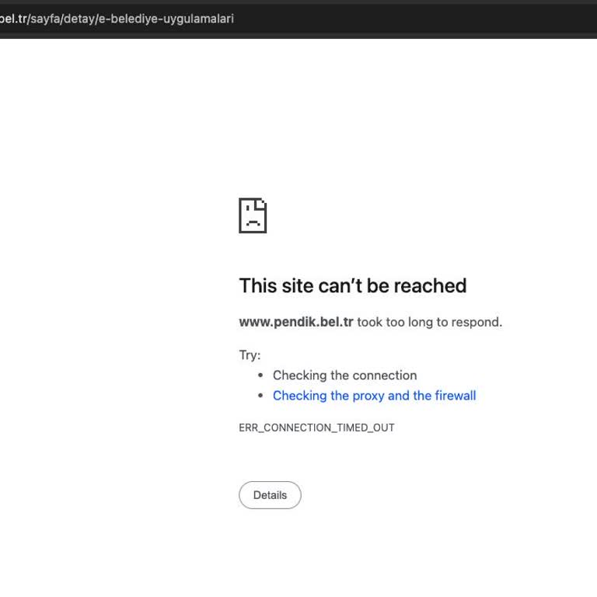Click "took too long to respond" text

click(x=429, y=322)
